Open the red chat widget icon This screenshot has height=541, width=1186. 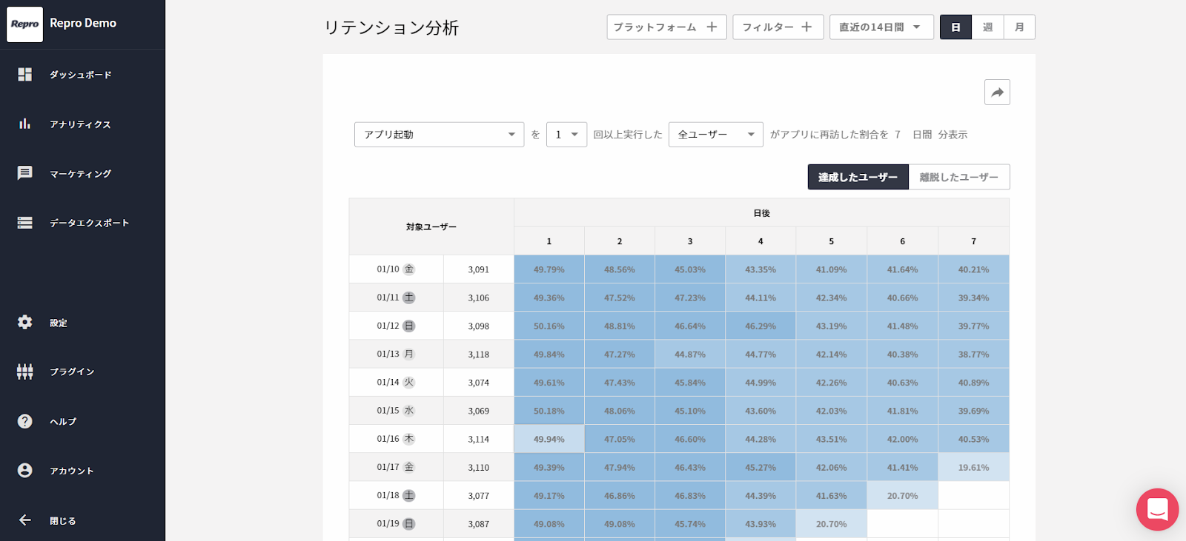click(1157, 509)
